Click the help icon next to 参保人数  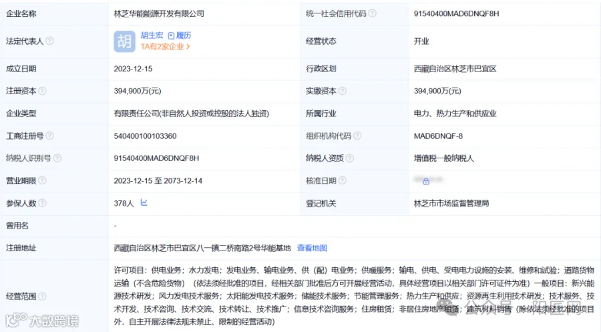click(42, 203)
